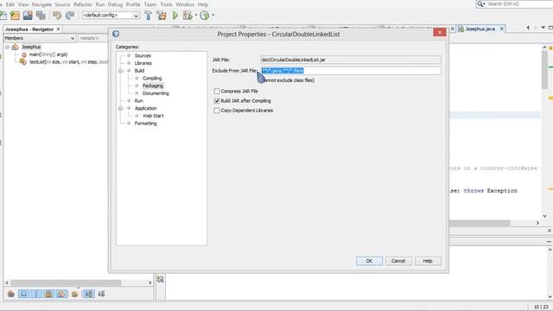The height and width of the screenshot is (311, 553).
Task: Open the Debug Project dropdown arrow
Action: [x=196, y=16]
